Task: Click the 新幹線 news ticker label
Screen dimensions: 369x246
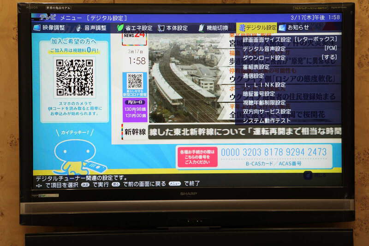Action: [x=135, y=132]
